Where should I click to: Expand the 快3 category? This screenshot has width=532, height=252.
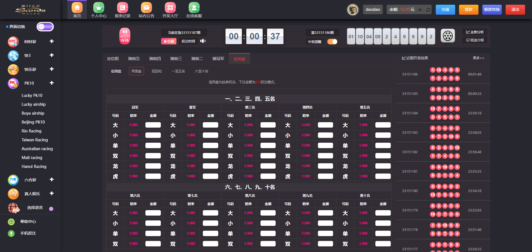(x=52, y=55)
